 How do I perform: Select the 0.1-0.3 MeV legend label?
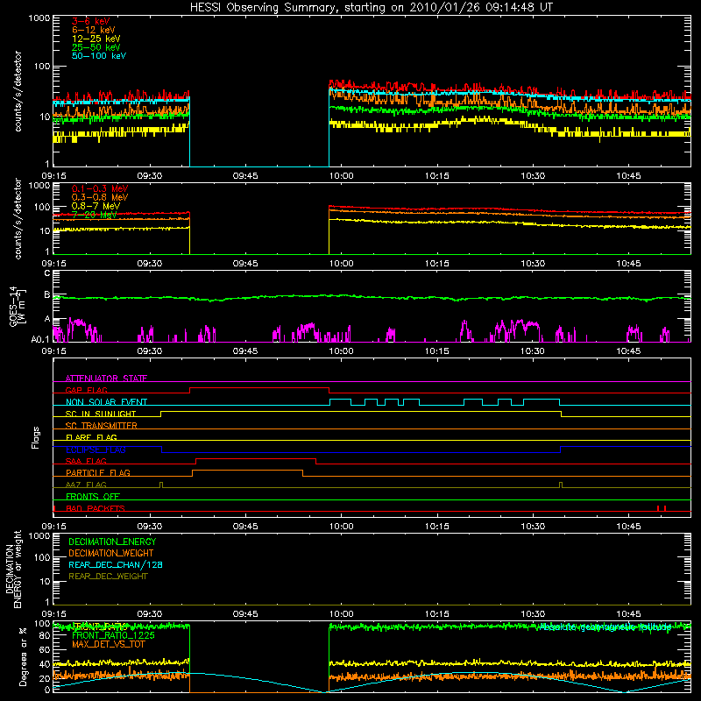pos(100,188)
